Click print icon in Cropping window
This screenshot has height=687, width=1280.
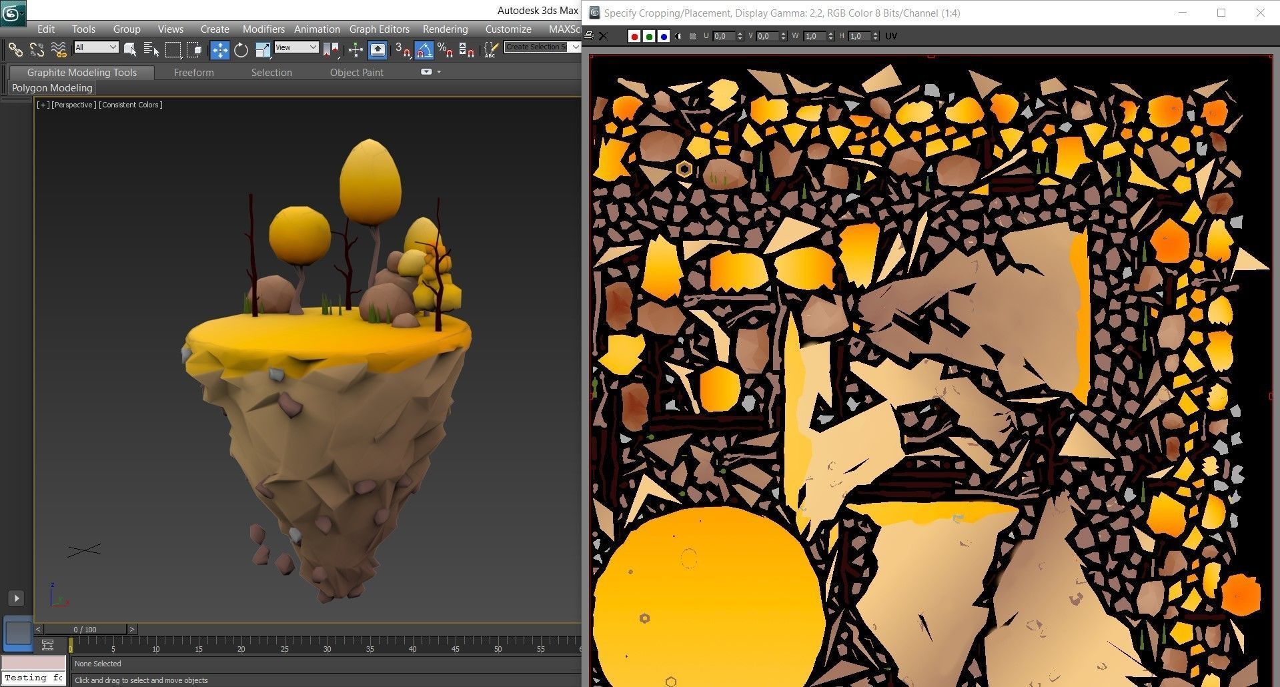589,36
